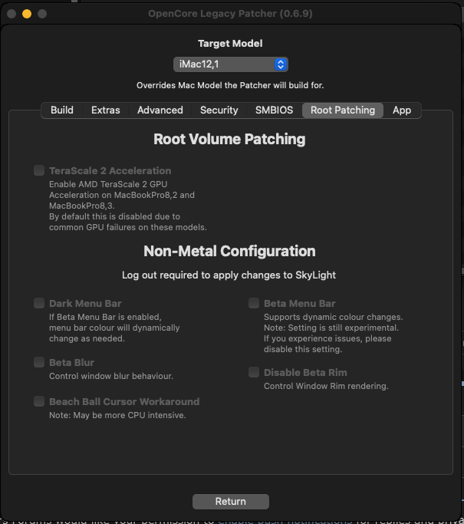The image size is (464, 524).
Task: Toggle the Dark Menu Bar checkbox
Action: (x=39, y=303)
